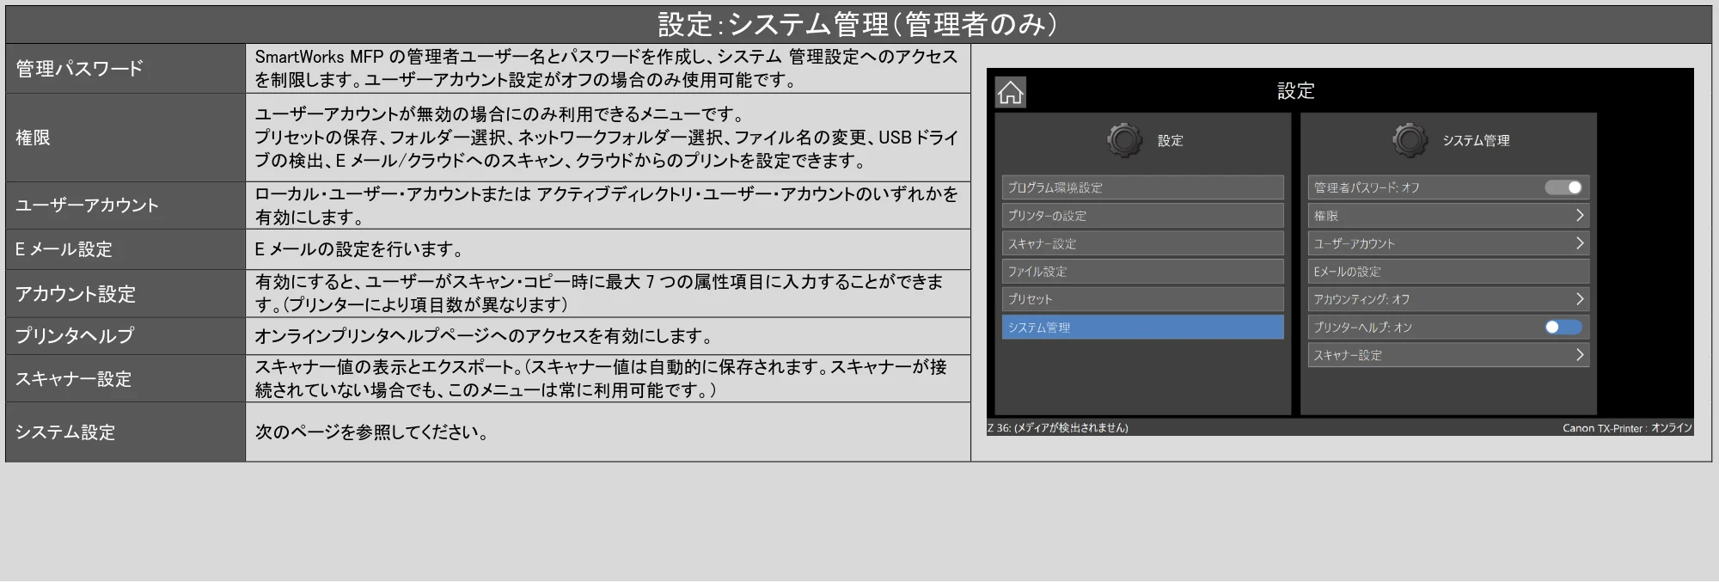Click the 権限 label in the dark panel
This screenshot has height=582, width=1719.
(1325, 216)
